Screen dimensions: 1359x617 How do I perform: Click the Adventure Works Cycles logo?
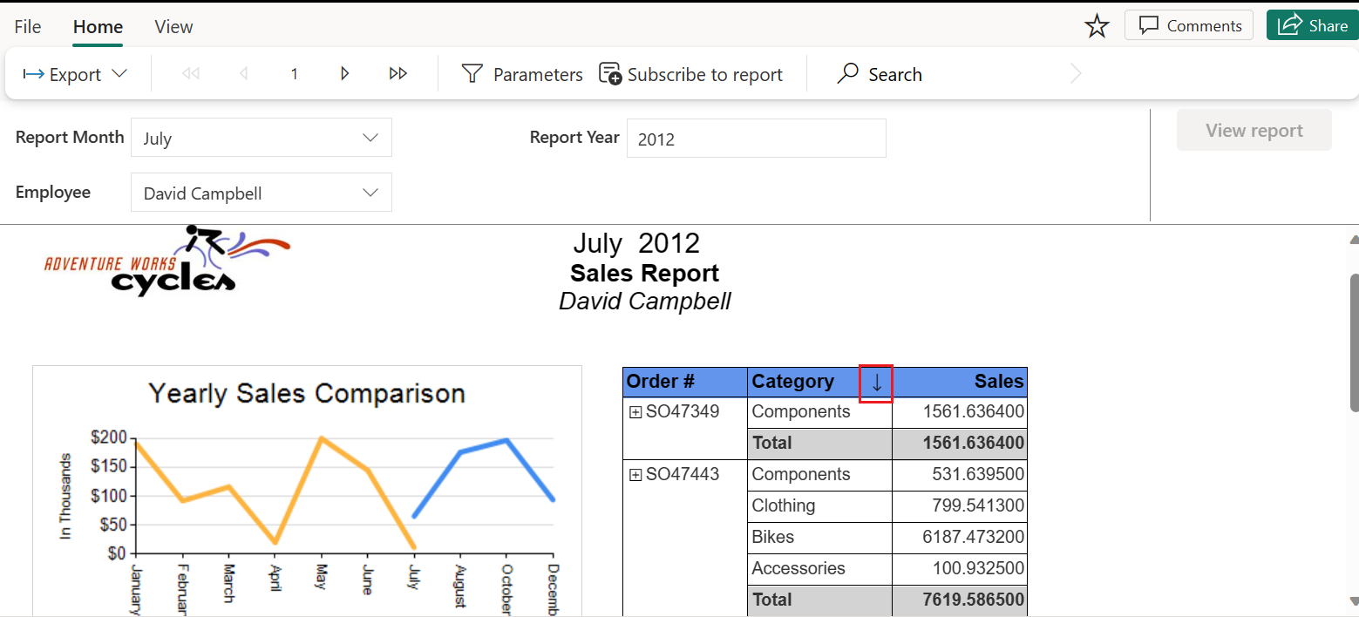pos(166,261)
